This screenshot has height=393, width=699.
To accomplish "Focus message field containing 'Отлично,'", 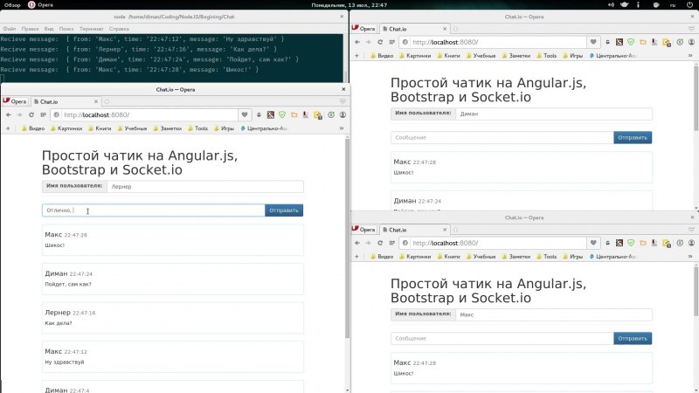I will (x=154, y=210).
